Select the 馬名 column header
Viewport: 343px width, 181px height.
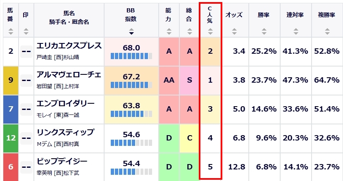pyautogui.click(x=69, y=17)
